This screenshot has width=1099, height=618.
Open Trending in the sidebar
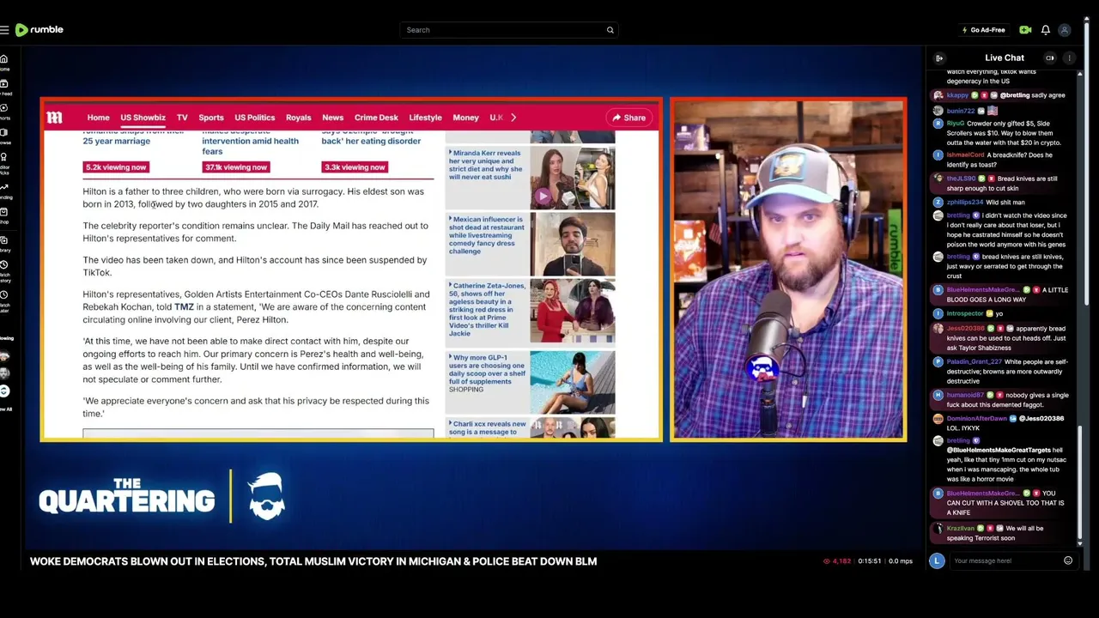4,191
